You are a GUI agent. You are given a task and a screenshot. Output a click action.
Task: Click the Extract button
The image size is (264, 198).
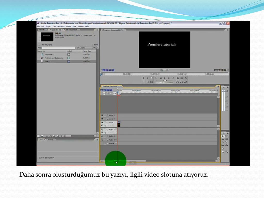point(182,82)
